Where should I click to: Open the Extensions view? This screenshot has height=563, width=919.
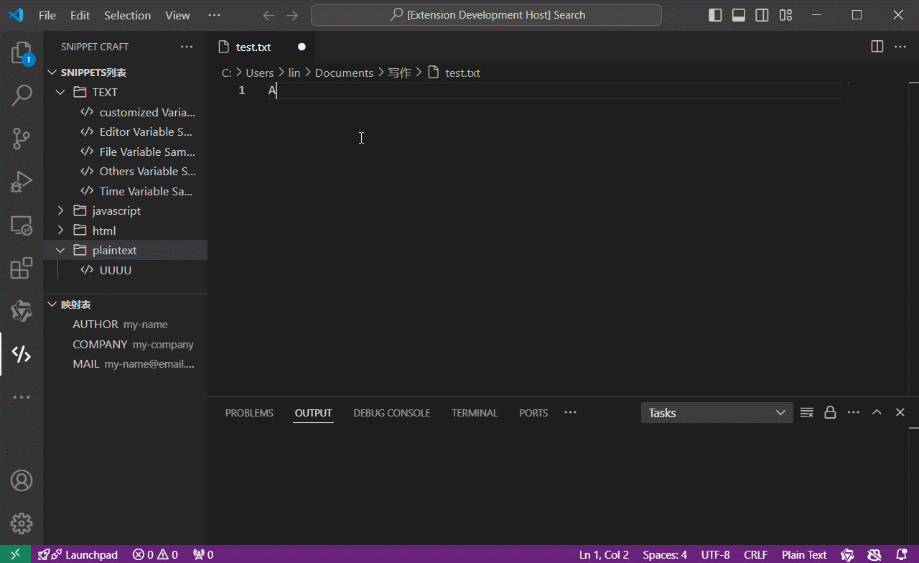click(22, 269)
